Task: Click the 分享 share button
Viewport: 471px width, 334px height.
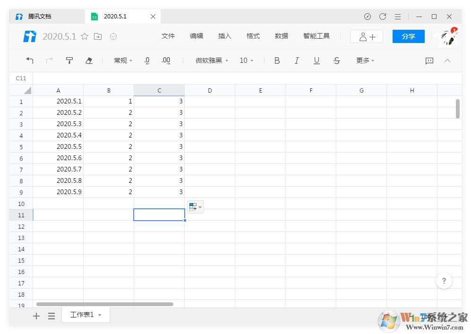Action: (408, 36)
